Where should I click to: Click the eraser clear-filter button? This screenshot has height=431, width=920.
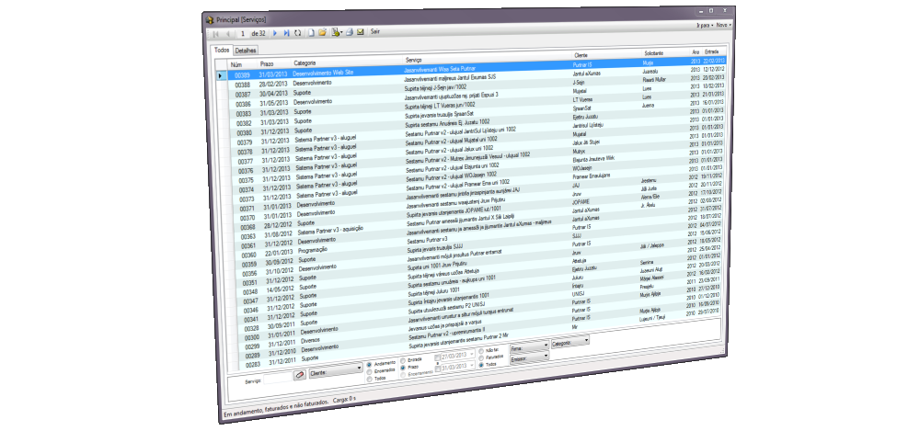(x=300, y=374)
